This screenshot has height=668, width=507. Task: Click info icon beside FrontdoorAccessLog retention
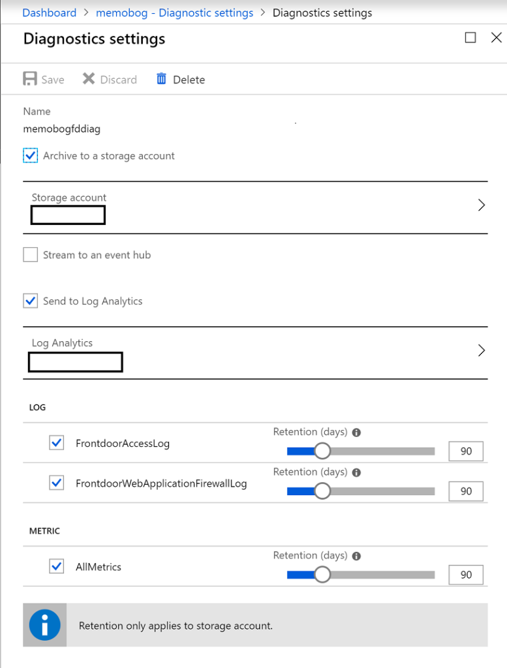point(357,433)
